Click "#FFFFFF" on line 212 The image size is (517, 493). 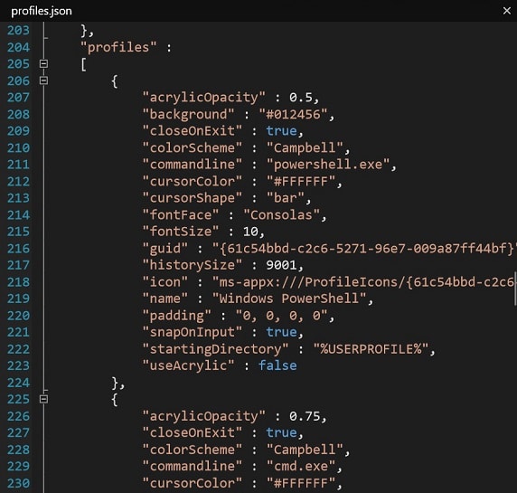tap(301, 181)
